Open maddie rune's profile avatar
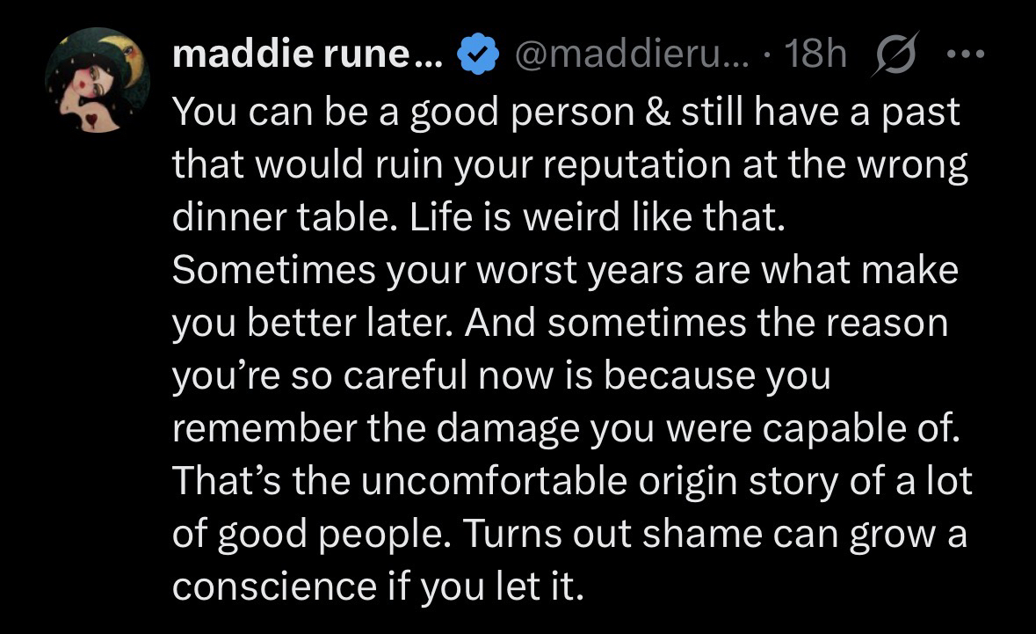The height and width of the screenshot is (634, 1036). [98, 80]
